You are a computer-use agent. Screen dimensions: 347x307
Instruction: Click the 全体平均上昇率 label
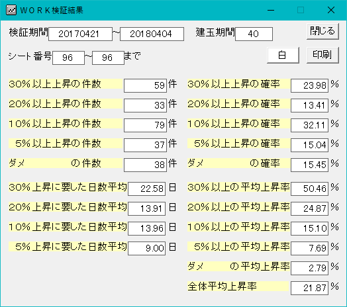point(238,286)
